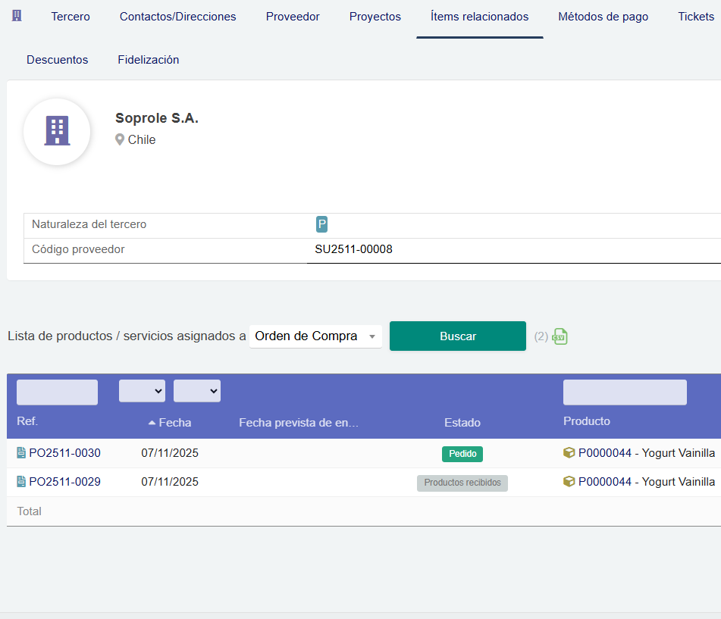Click the location pin beside Chile

pyautogui.click(x=119, y=139)
